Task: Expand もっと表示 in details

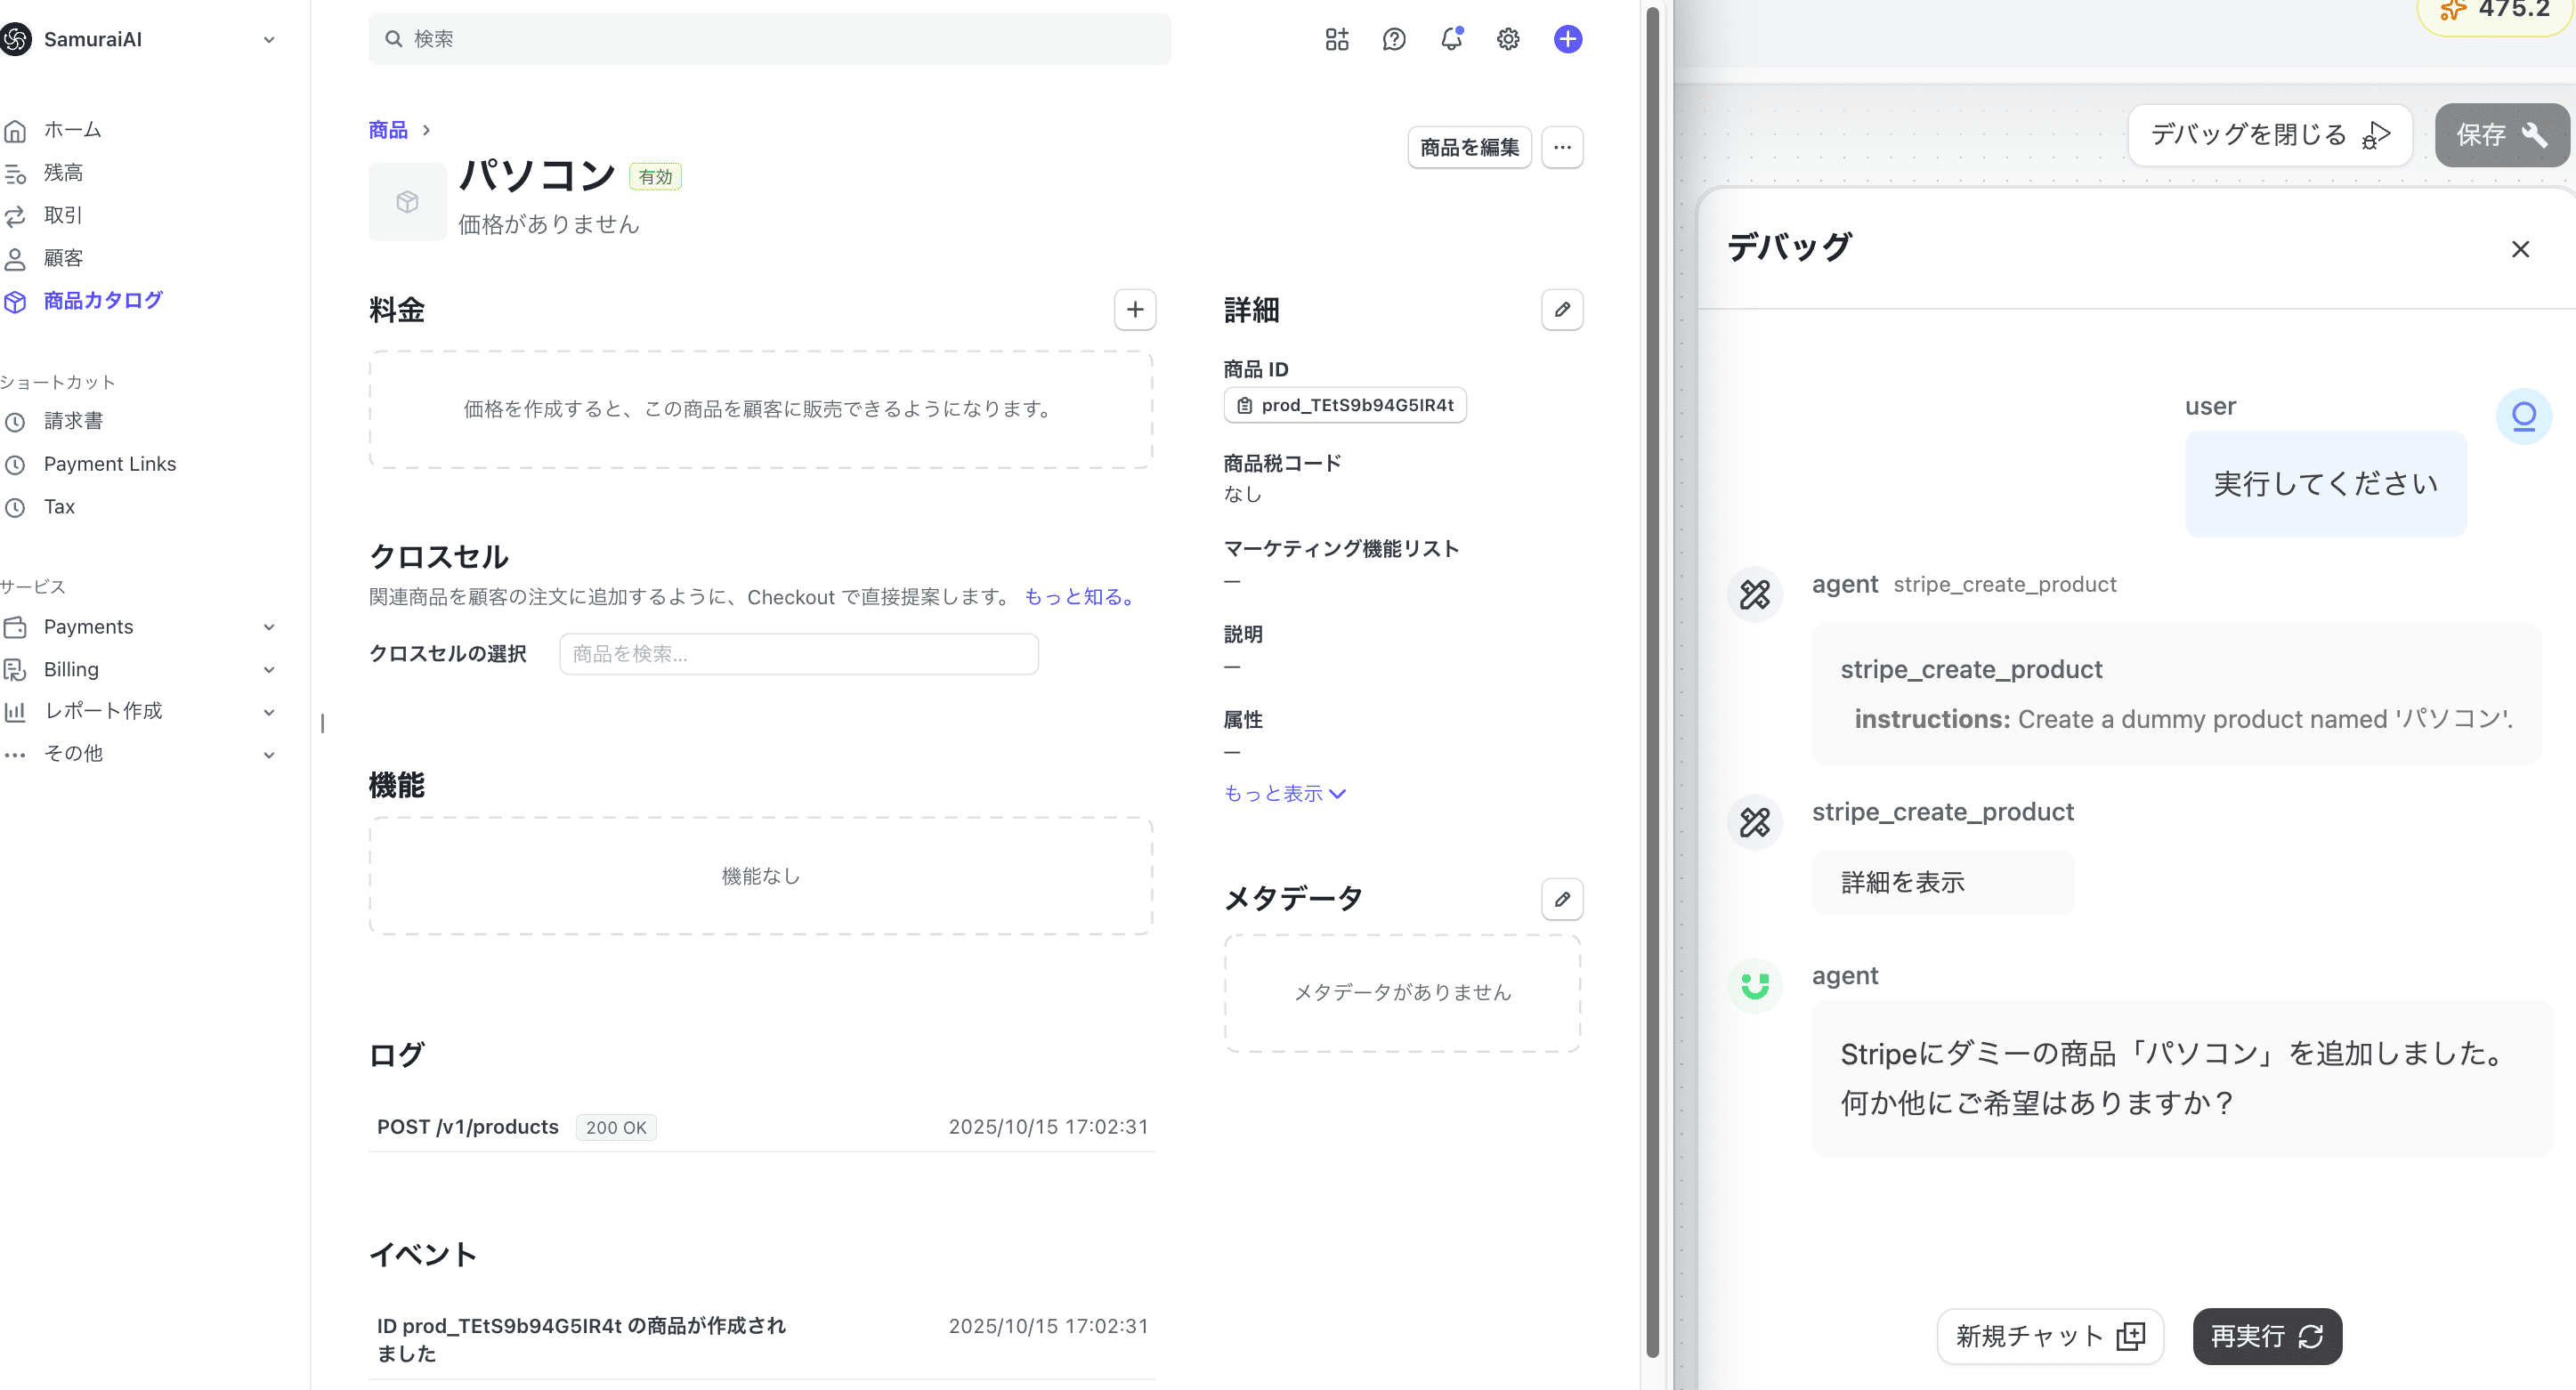Action: (x=1285, y=793)
